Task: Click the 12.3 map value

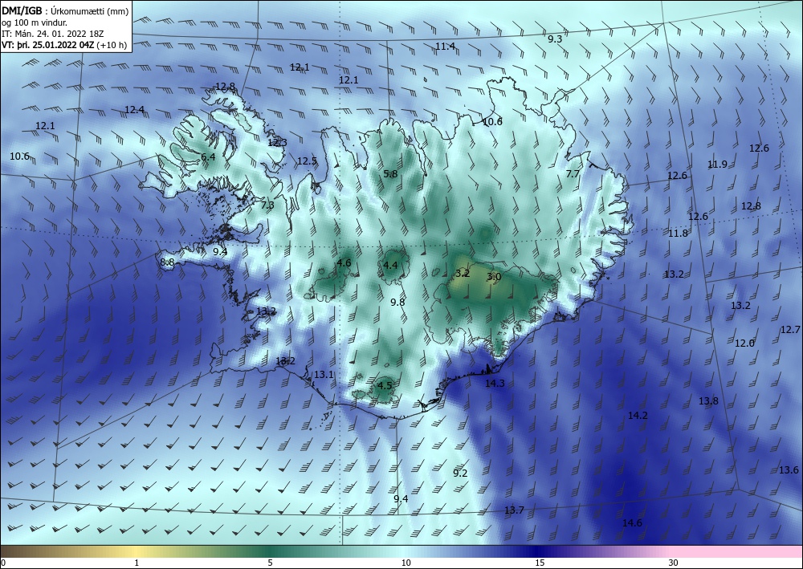Action: click(277, 143)
